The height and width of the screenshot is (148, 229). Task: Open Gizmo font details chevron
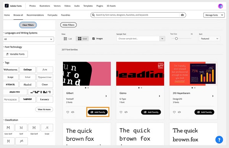[x=160, y=96]
